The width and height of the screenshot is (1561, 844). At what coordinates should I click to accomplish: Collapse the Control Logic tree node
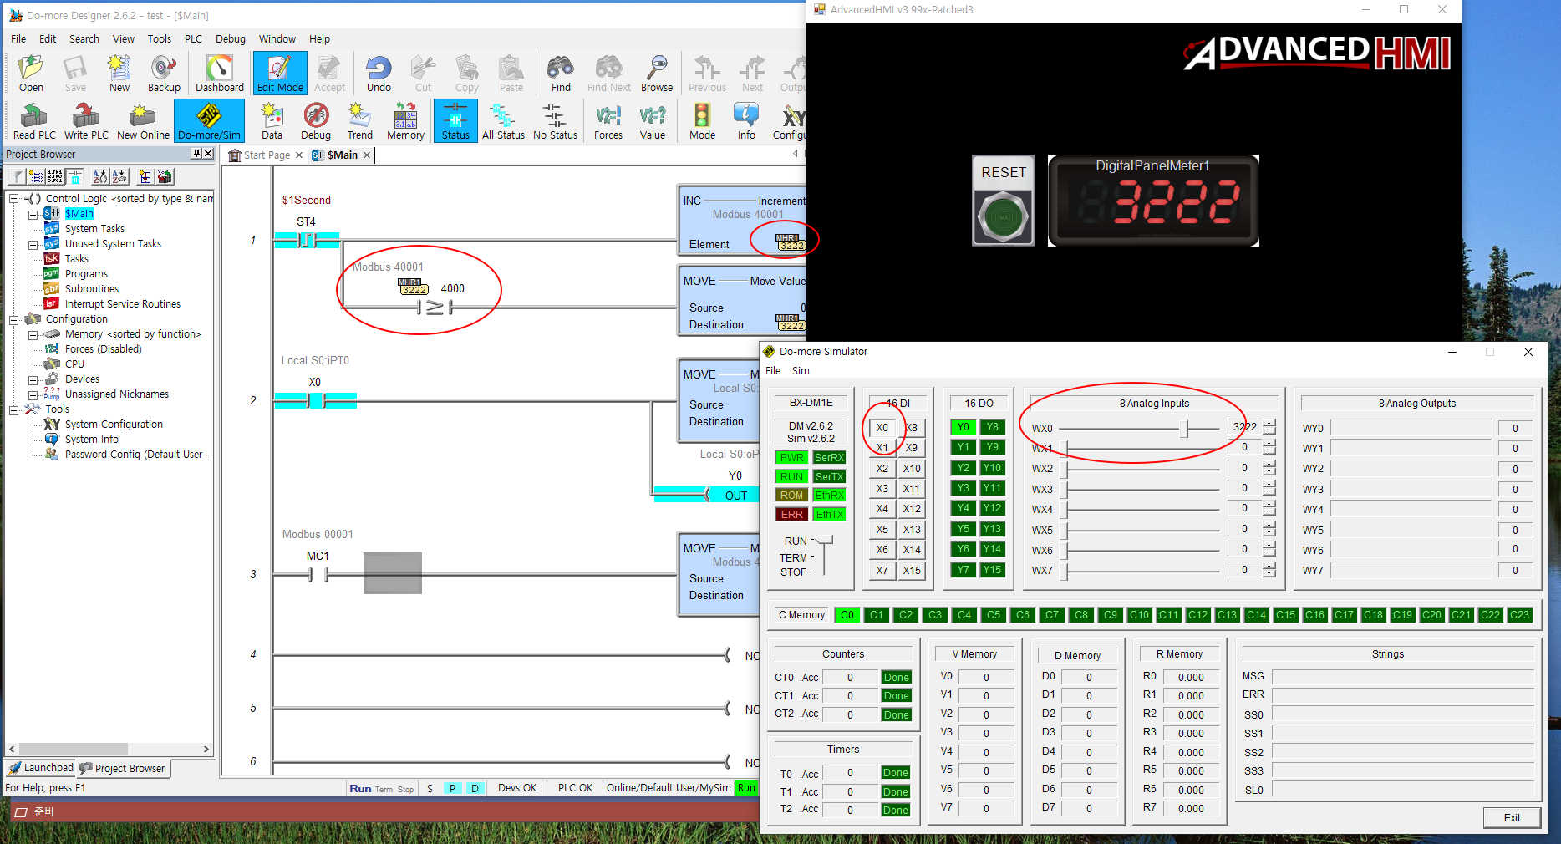point(14,199)
